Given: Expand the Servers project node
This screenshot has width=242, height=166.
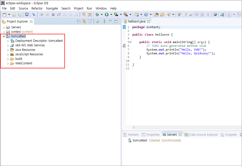Looking at the screenshot, I should [x=4, y=28].
